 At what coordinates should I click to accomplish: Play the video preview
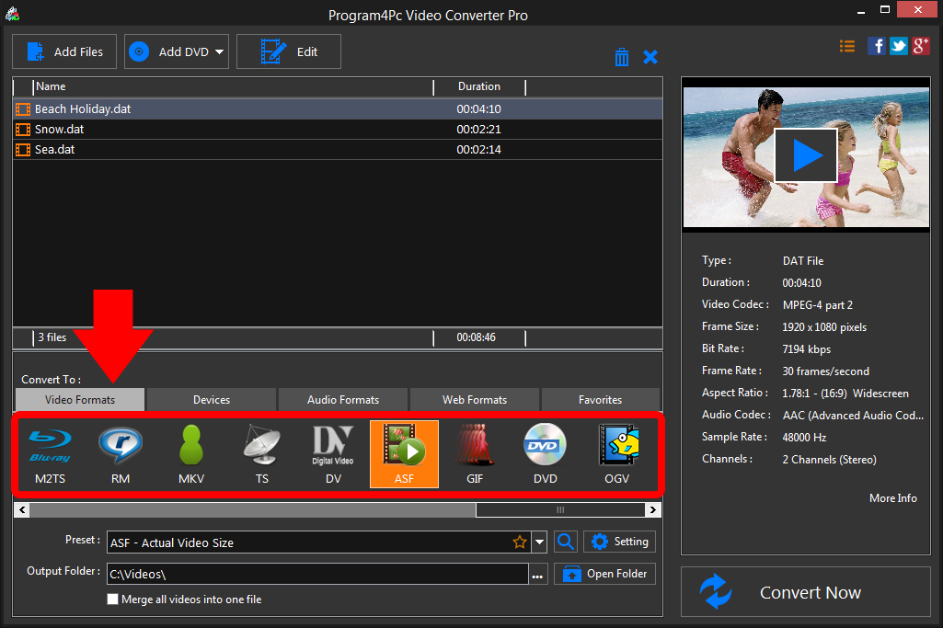pyautogui.click(x=806, y=156)
